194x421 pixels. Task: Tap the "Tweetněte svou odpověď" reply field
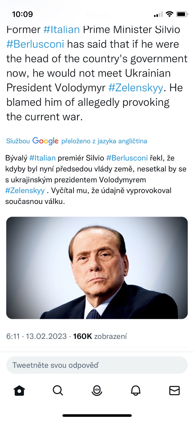[x=97, y=365]
